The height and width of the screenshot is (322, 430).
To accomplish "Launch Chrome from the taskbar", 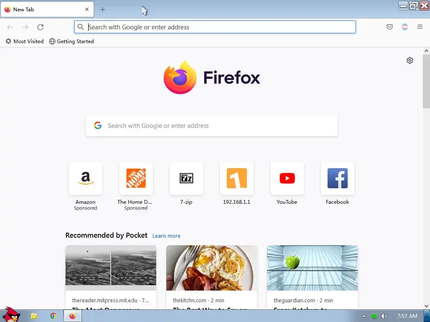I will pyautogui.click(x=53, y=316).
